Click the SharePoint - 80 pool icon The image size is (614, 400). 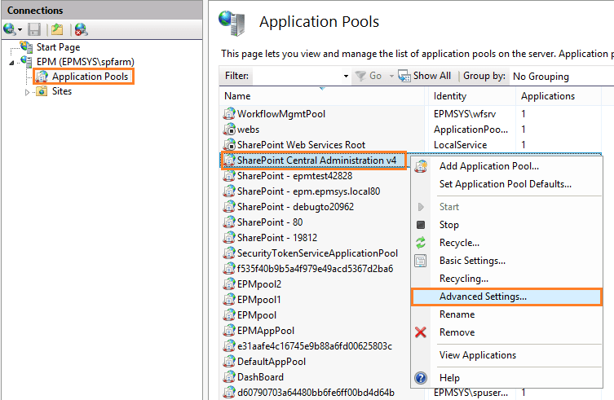[229, 222]
